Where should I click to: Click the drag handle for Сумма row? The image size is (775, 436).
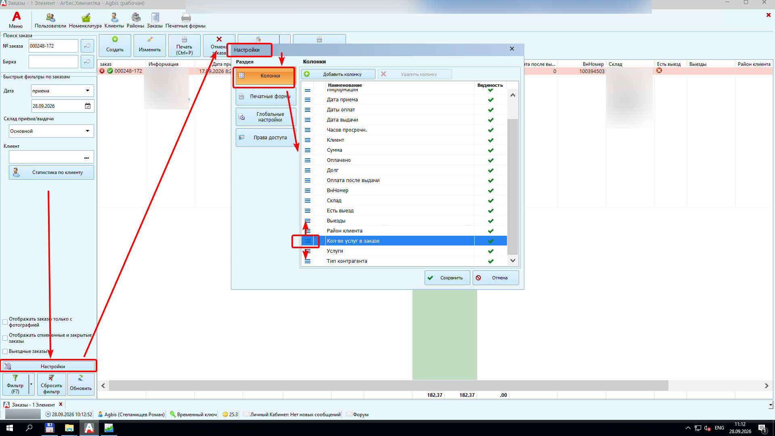308,150
